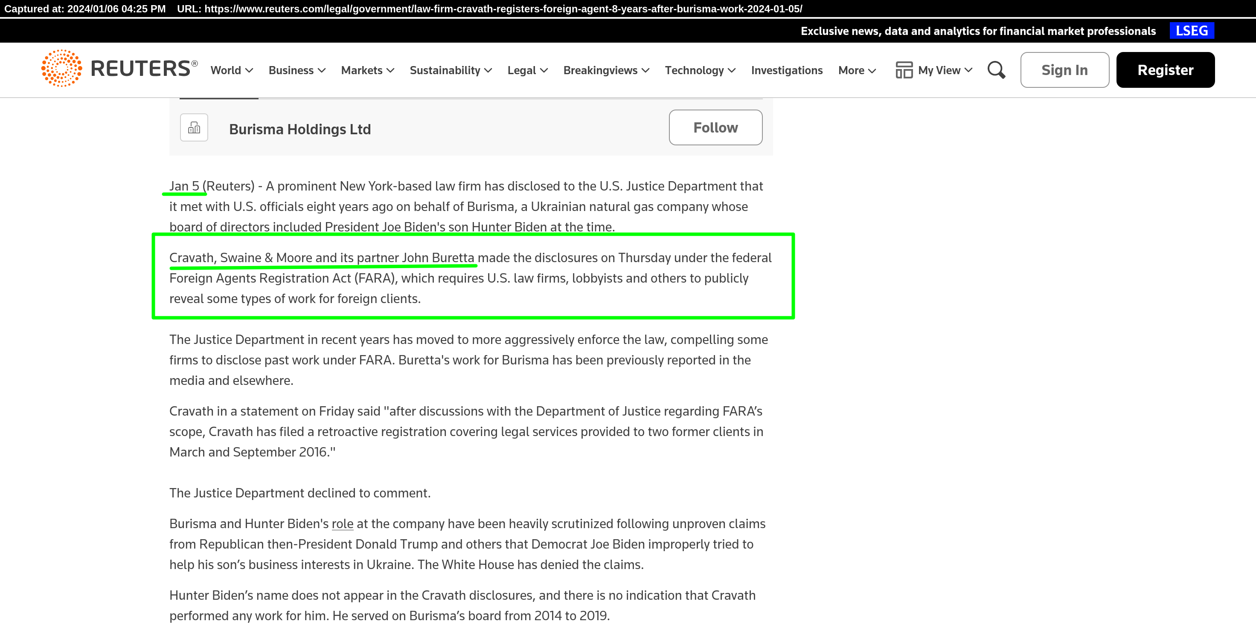This screenshot has height=630, width=1256.
Task: Open the Business section
Action: point(291,70)
